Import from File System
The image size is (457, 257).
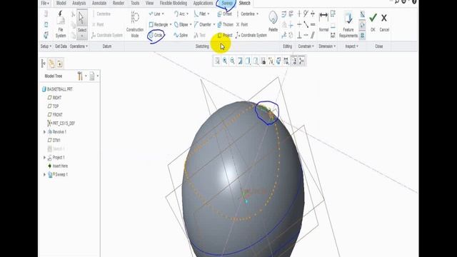pos(61,24)
